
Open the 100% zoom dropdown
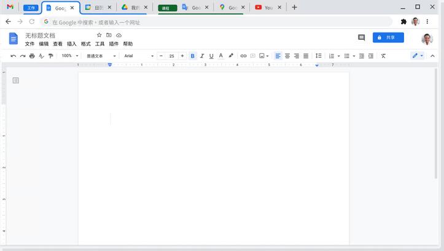(x=70, y=56)
